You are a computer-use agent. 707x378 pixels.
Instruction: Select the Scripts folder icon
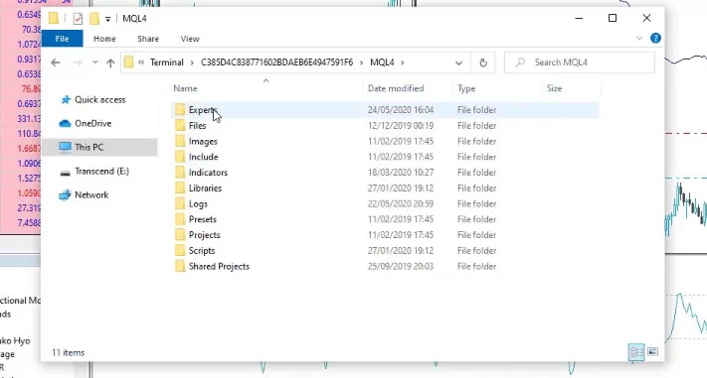[180, 251]
